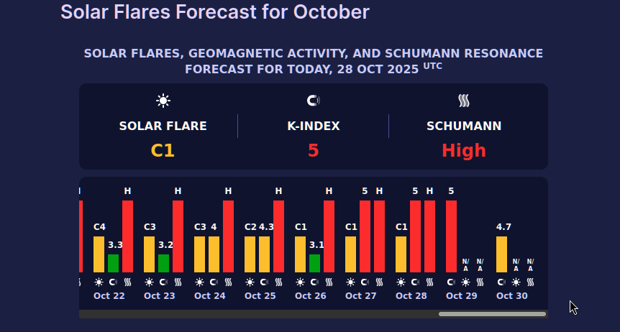Click the yellow 4.7 bar for Oct 30
620x332 pixels.
click(x=501, y=254)
